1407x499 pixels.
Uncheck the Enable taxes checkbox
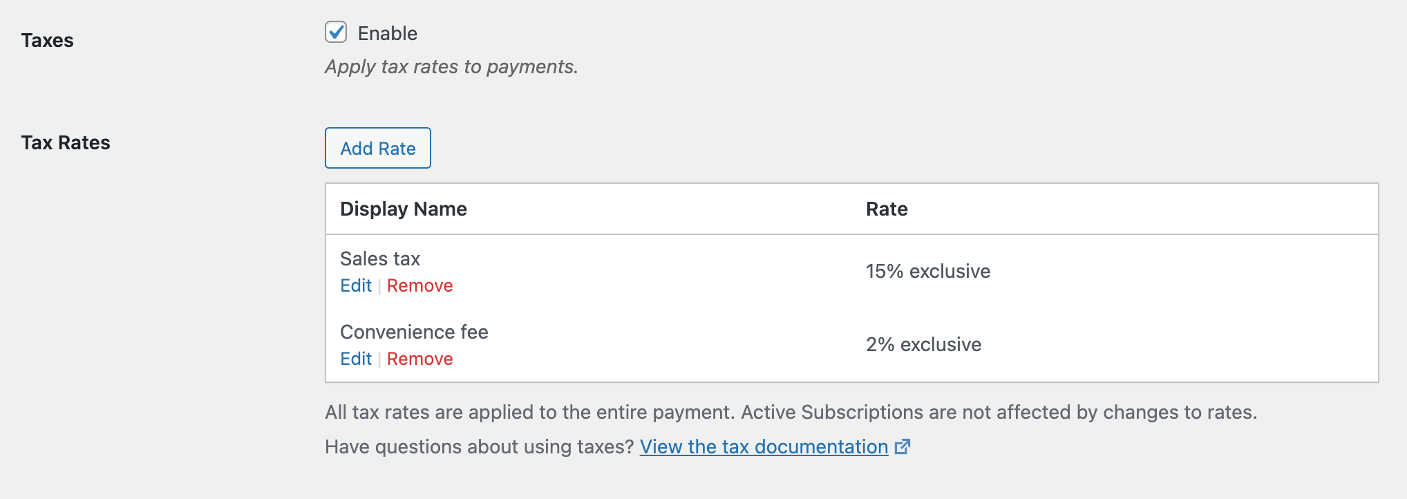click(336, 32)
